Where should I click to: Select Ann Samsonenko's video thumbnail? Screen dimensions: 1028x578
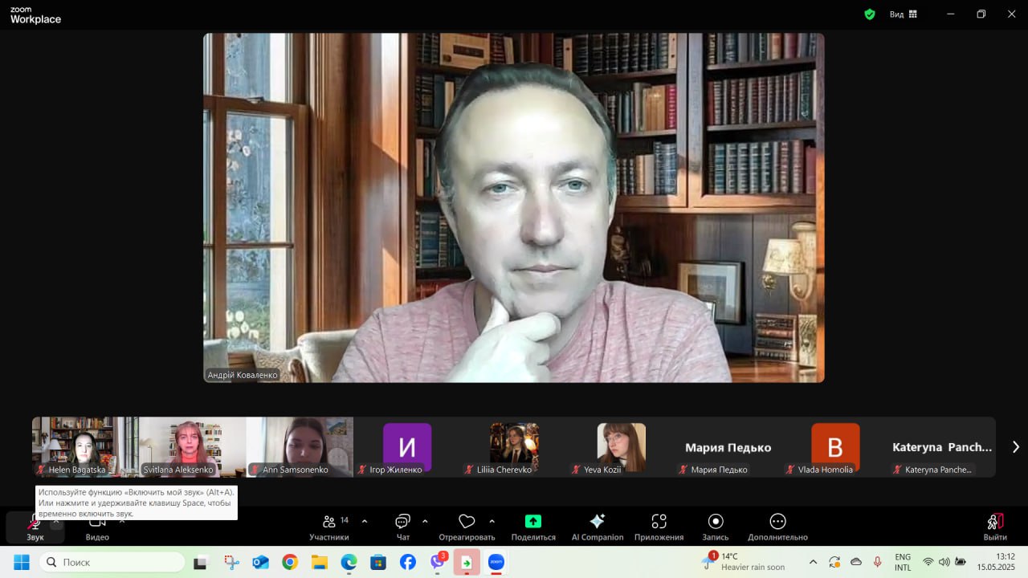point(300,446)
